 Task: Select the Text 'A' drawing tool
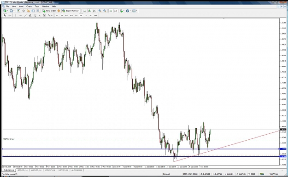[40, 16]
